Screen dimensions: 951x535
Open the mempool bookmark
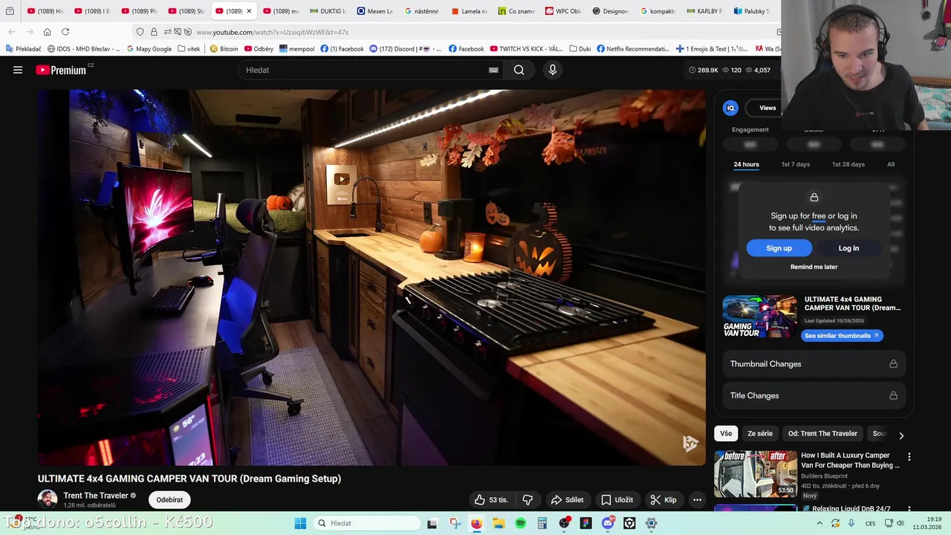tap(296, 49)
